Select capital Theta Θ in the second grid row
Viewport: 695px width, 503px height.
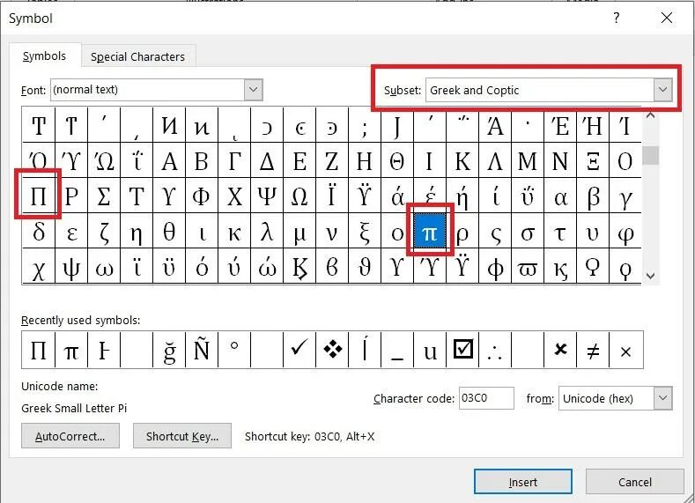click(x=397, y=160)
